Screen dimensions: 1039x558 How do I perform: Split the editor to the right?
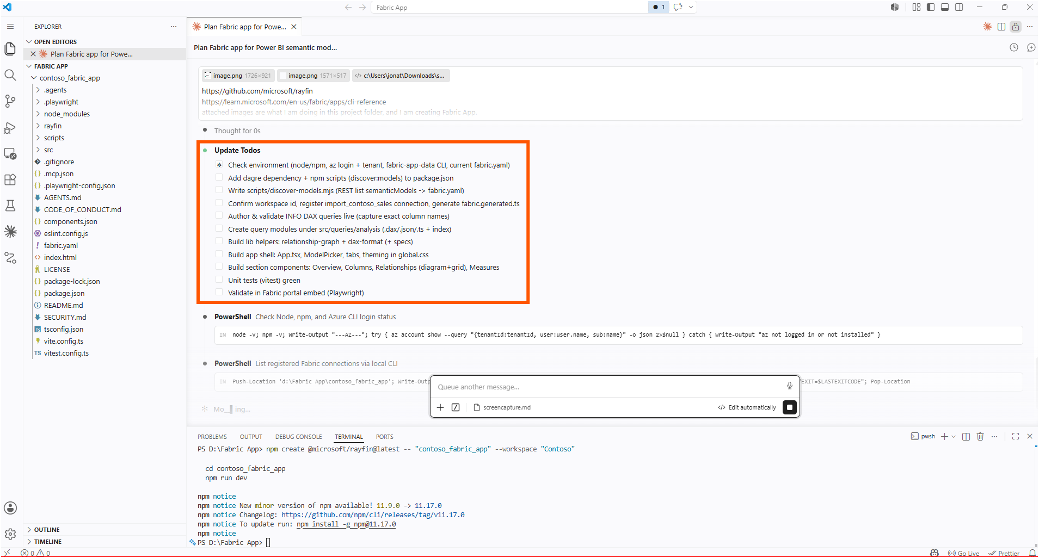(1001, 27)
